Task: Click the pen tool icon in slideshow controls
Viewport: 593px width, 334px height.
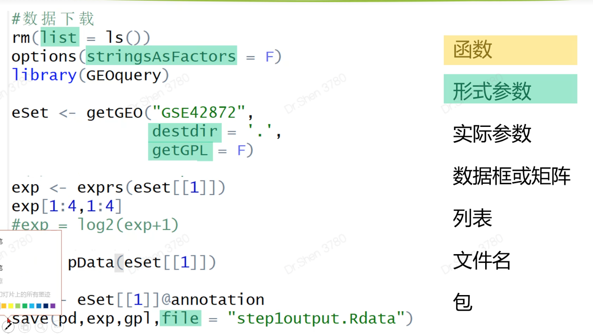Action: (8, 327)
